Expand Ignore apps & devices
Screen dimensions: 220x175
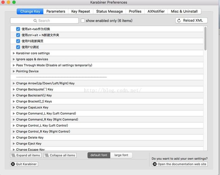tap(14, 59)
